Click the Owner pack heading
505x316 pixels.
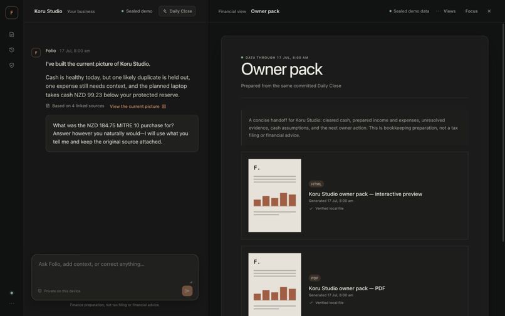coord(281,69)
